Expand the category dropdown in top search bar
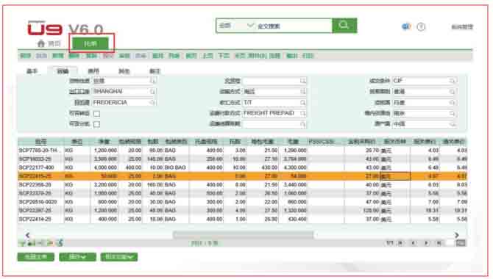 click(x=250, y=26)
